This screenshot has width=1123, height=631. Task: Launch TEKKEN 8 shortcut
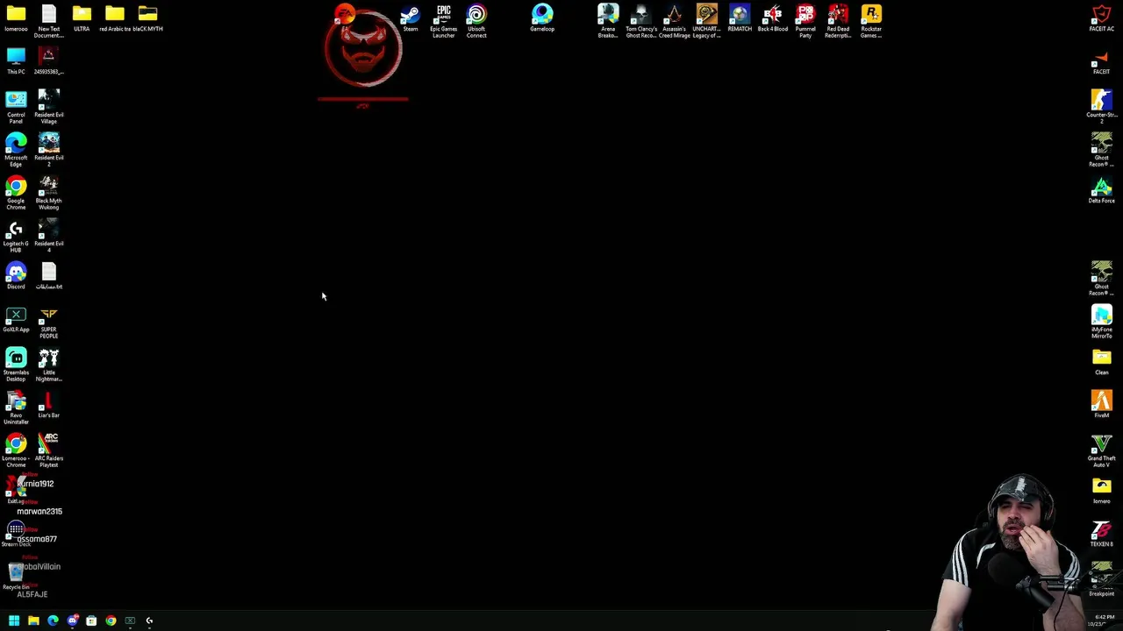pos(1102,534)
